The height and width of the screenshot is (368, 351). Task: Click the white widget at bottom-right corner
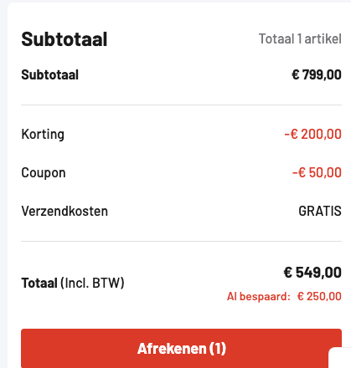[340, 358]
